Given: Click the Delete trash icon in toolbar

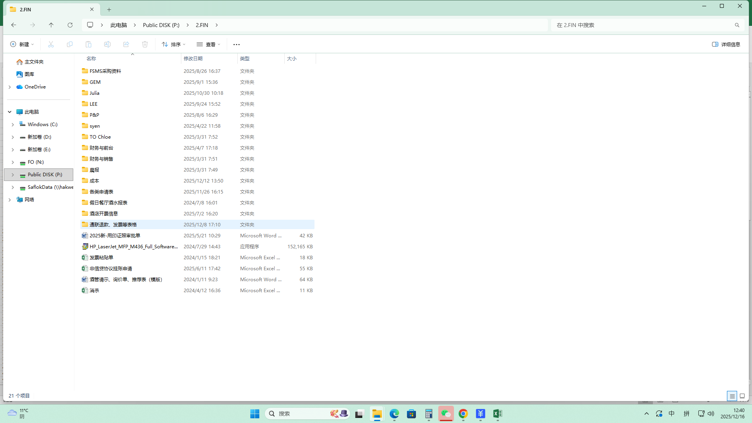Looking at the screenshot, I should [145, 44].
